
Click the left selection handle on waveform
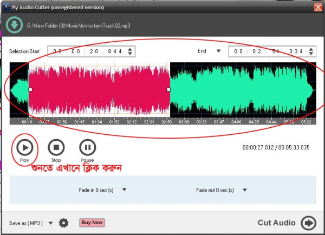click(30, 89)
